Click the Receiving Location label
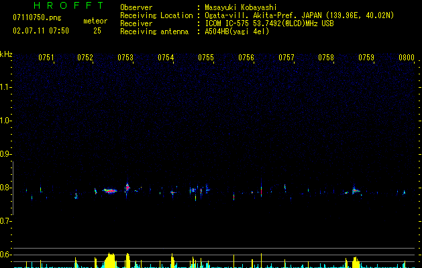The image size is (422, 268). 156,15
